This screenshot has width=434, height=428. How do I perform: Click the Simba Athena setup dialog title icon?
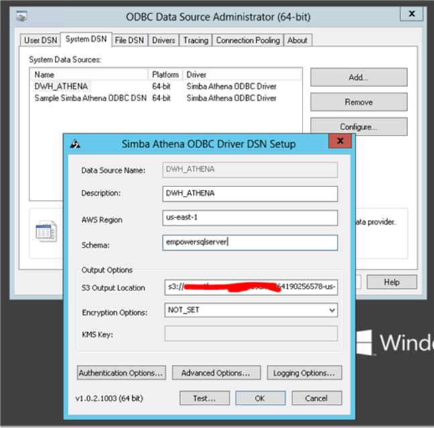click(76, 143)
